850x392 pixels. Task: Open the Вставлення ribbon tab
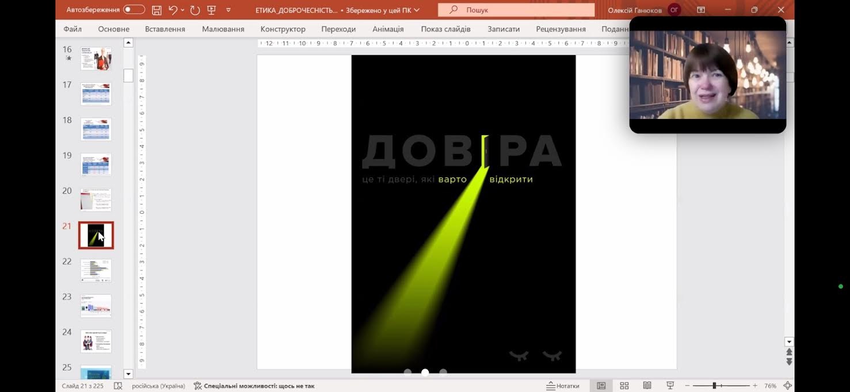(x=165, y=29)
